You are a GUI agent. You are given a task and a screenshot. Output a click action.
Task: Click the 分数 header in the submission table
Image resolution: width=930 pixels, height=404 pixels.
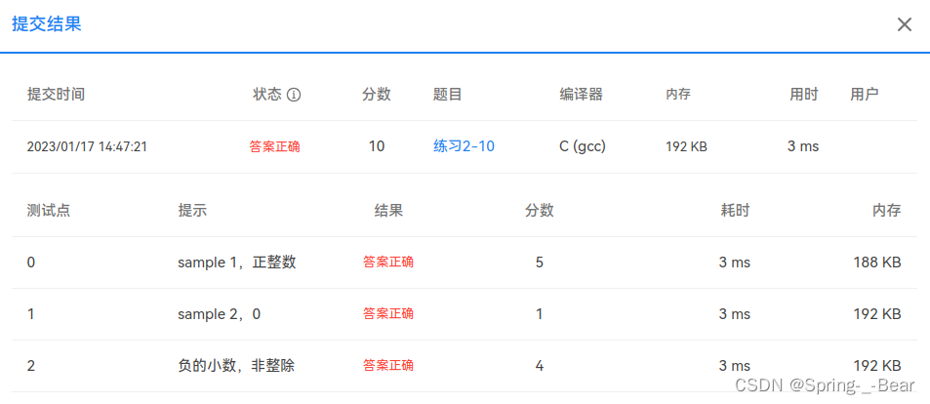tap(377, 95)
